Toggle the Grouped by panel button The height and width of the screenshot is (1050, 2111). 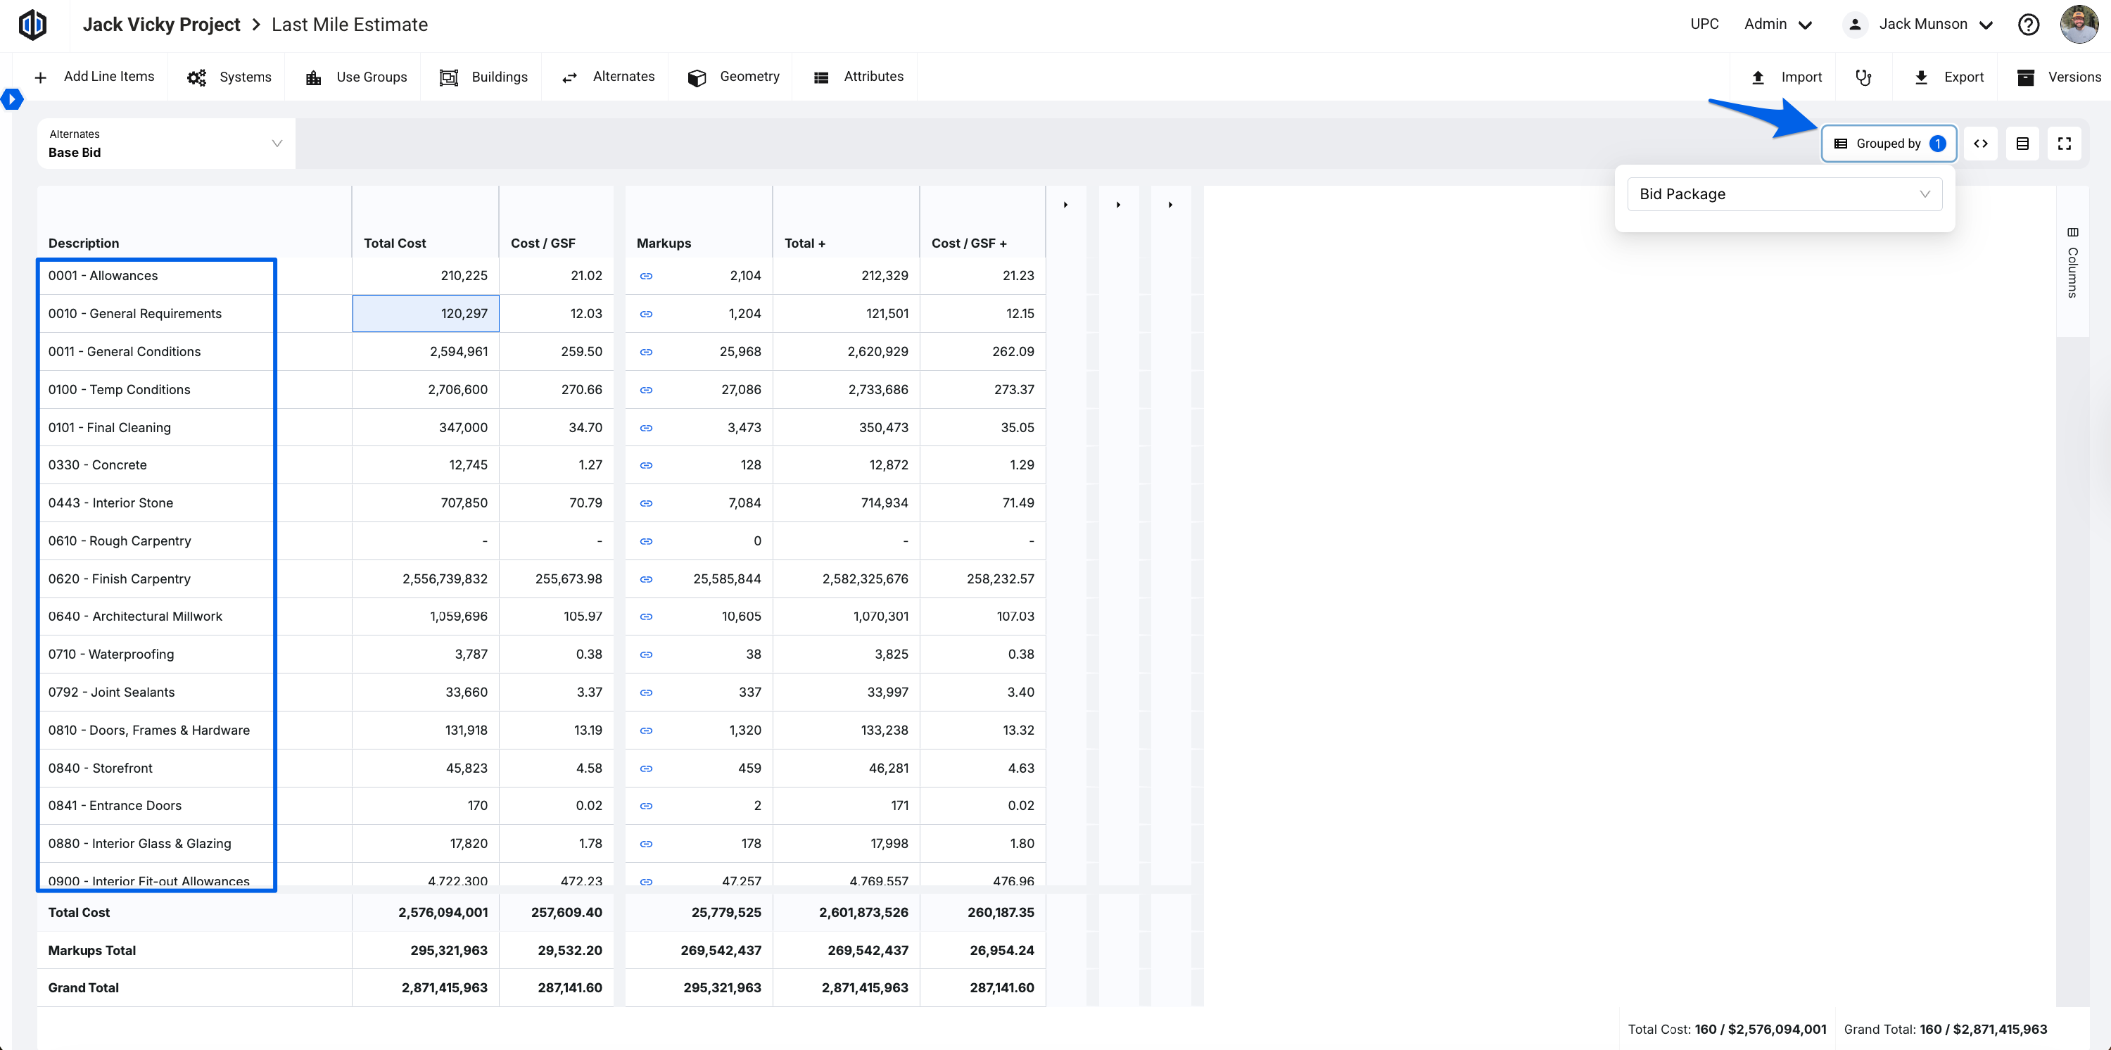(x=1888, y=144)
